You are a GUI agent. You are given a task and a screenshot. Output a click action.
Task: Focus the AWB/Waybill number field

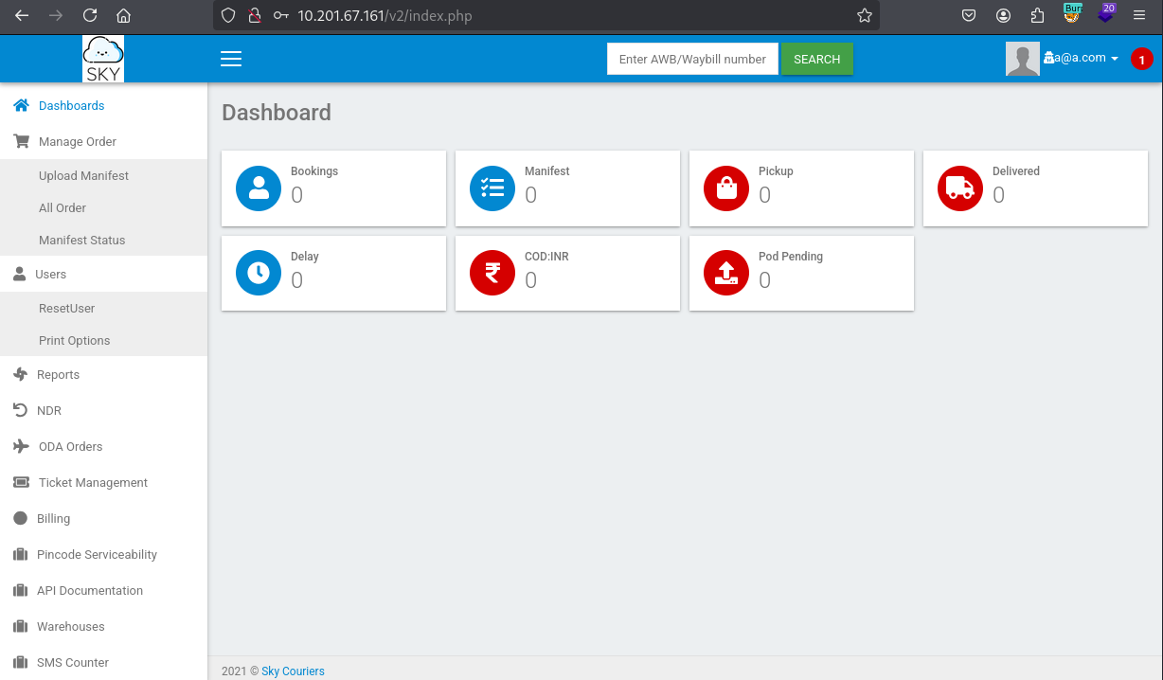point(692,59)
